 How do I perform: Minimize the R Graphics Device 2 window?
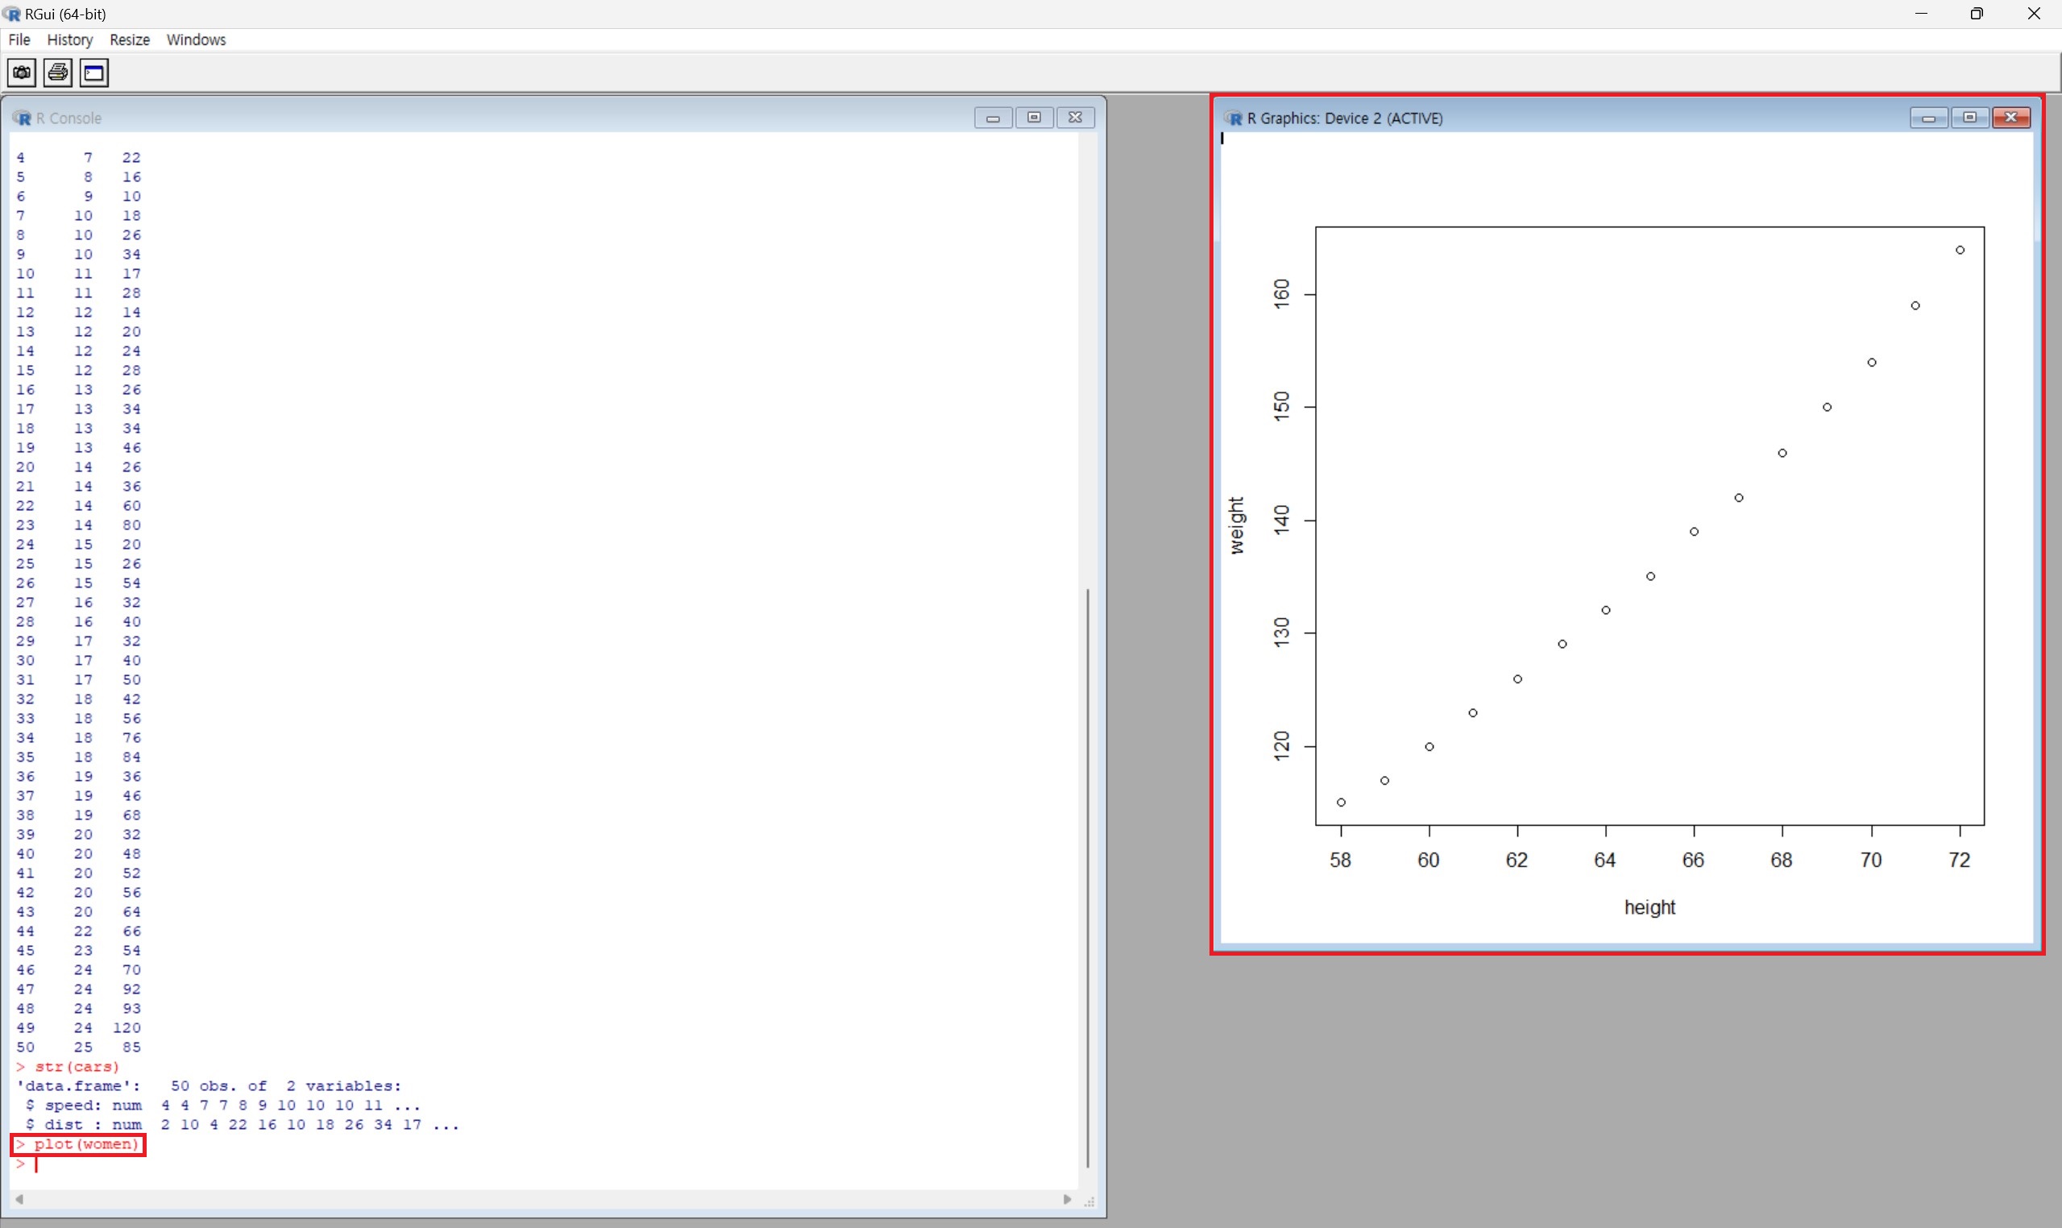tap(1929, 118)
